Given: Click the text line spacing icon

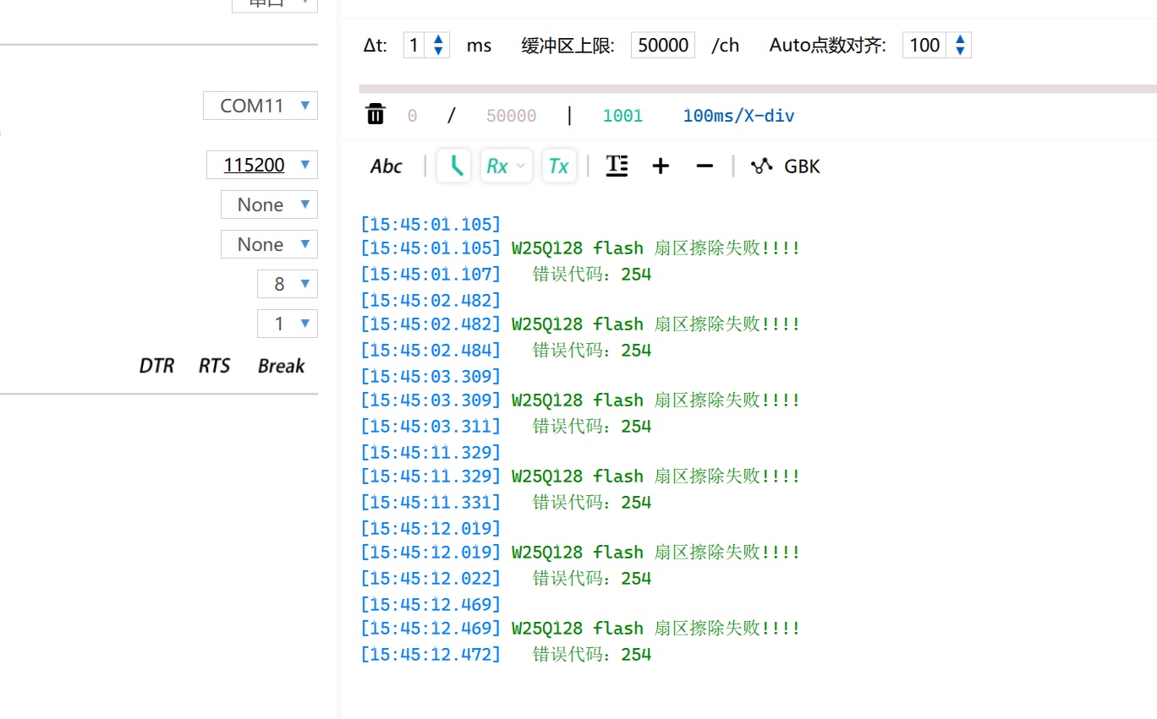Looking at the screenshot, I should [x=617, y=166].
